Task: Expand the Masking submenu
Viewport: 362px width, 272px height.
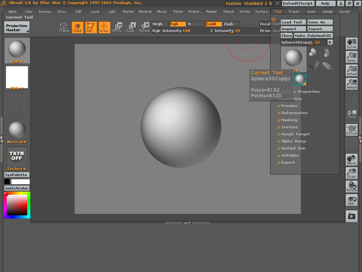Action: pyautogui.click(x=289, y=120)
